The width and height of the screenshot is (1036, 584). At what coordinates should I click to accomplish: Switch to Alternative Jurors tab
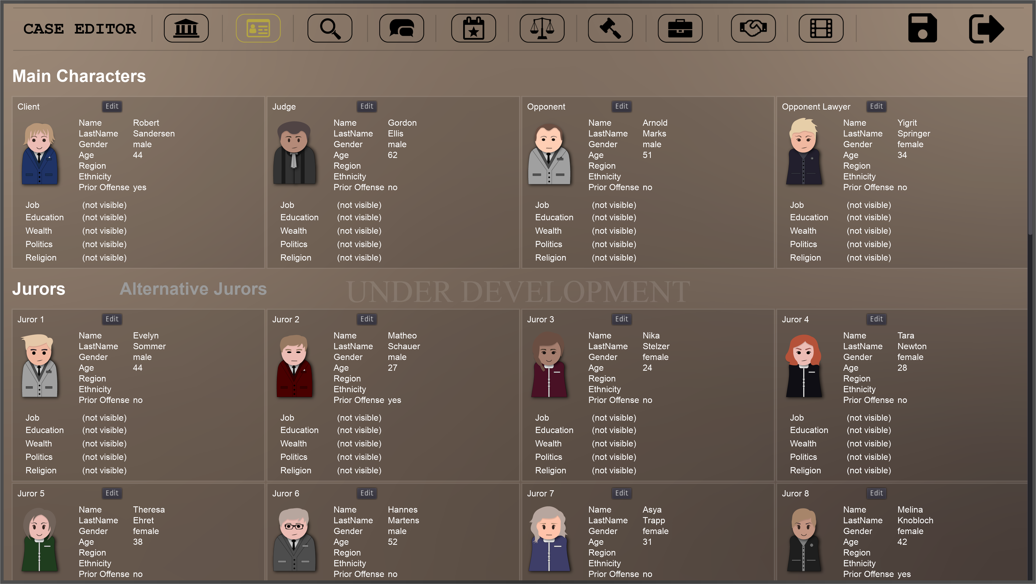tap(193, 289)
